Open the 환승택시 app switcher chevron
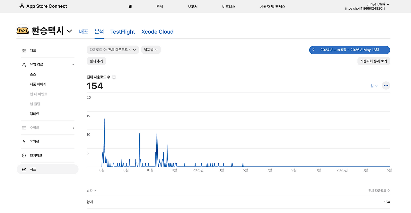Viewport: 411px width, 213px height. coord(69,31)
